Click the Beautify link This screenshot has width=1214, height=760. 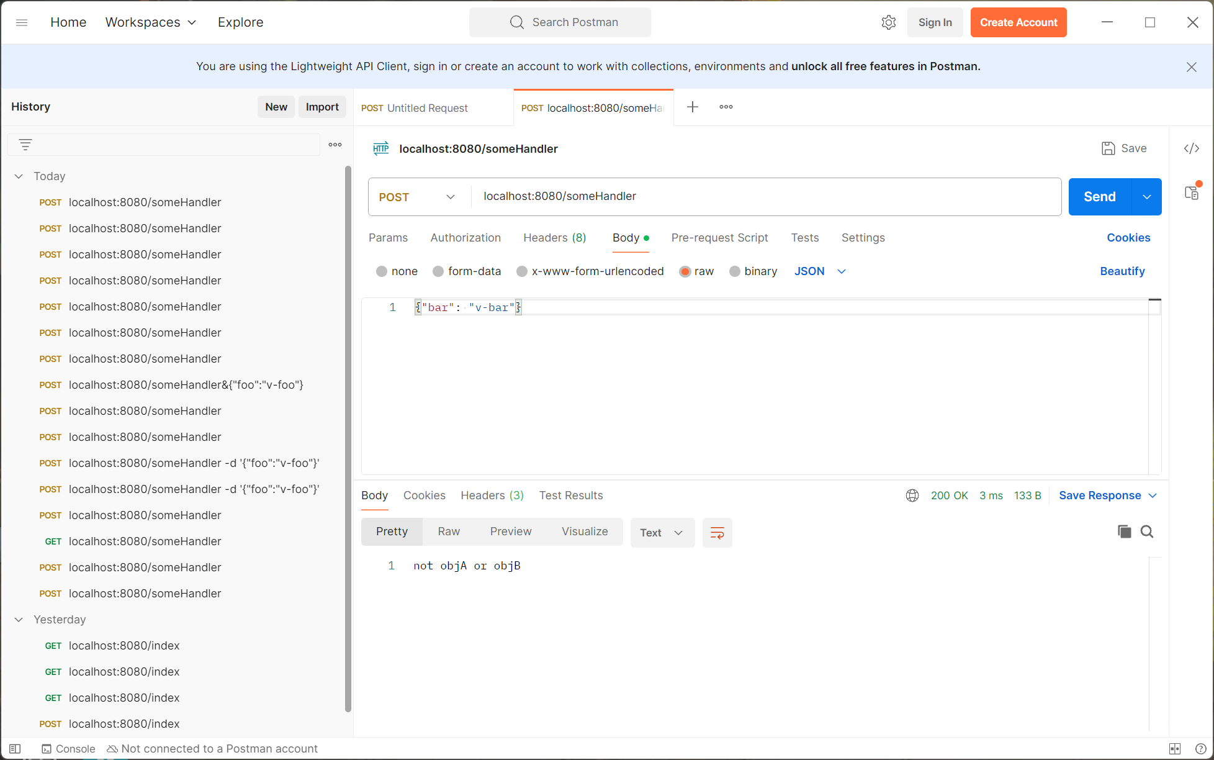(x=1122, y=271)
